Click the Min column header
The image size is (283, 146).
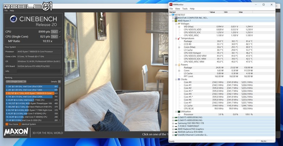pos(231,12)
